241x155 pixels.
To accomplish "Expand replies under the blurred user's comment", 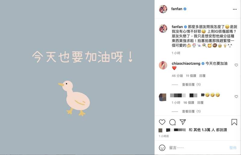I will pyautogui.click(x=191, y=111).
